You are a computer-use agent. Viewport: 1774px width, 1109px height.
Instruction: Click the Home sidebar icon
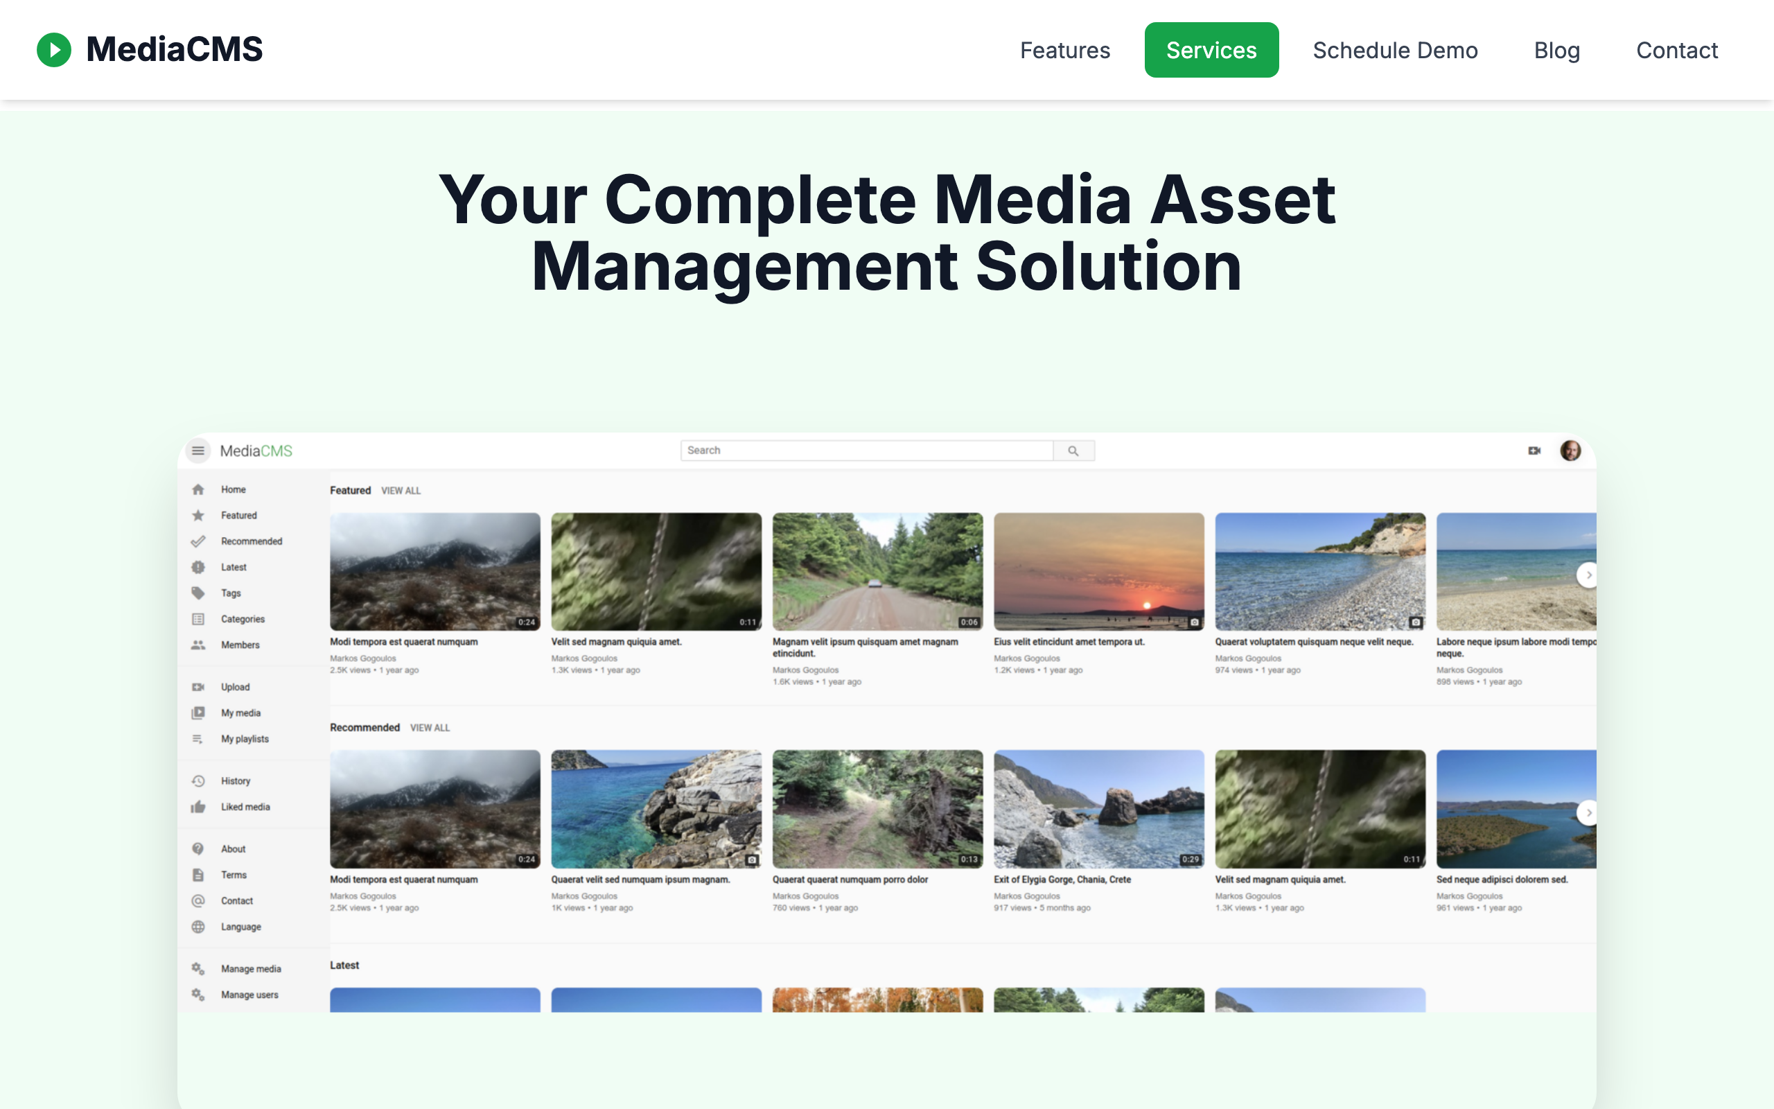click(x=198, y=489)
